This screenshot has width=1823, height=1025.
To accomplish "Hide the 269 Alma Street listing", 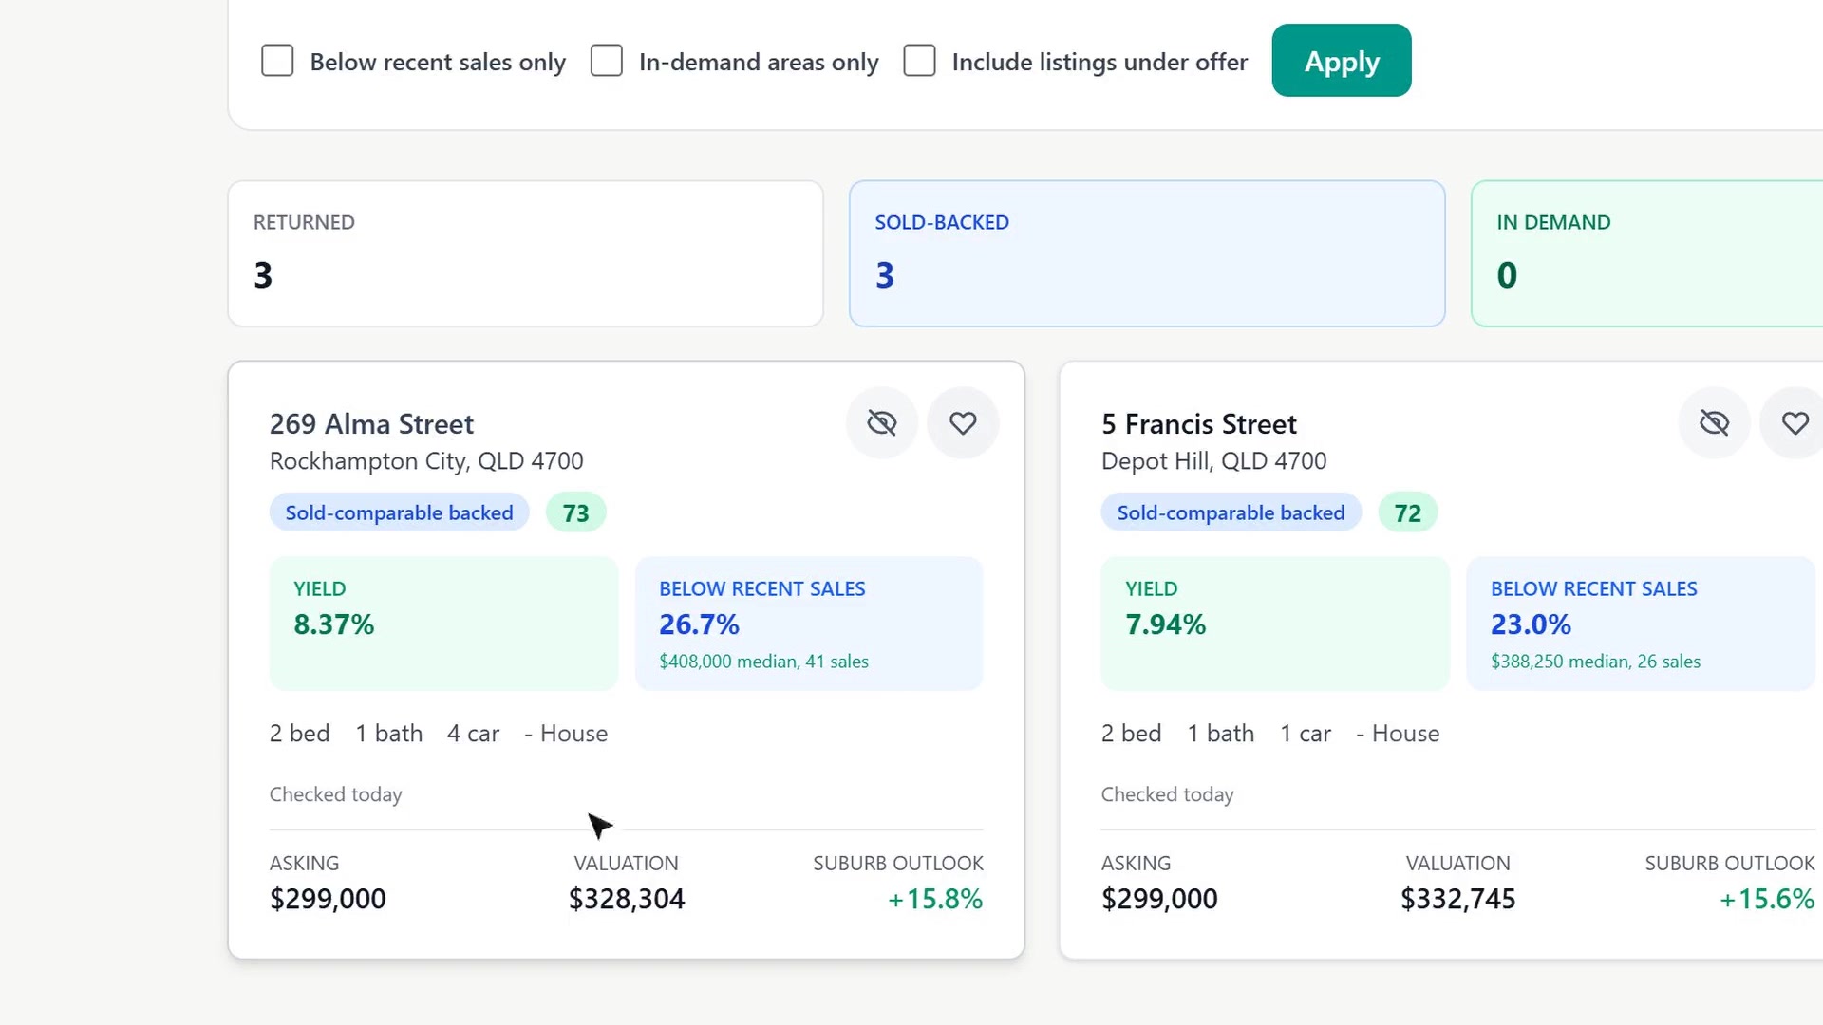I will pos(882,423).
